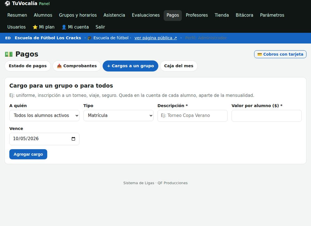Follow the ver página pública link
The height and width of the screenshot is (226, 311).
156,38
